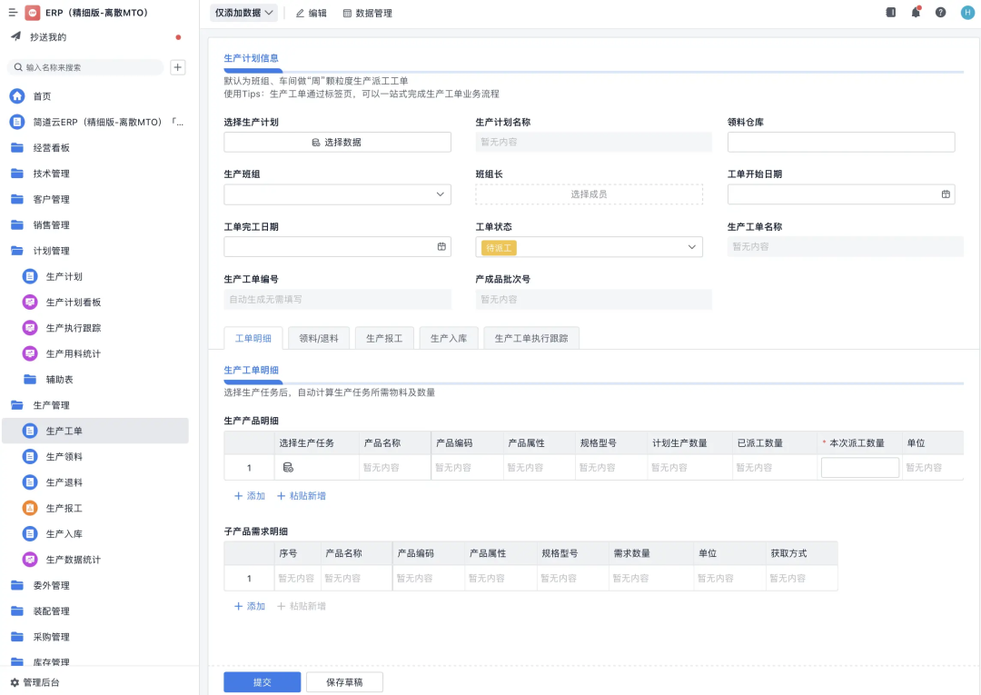Switch to the 生产工单执行跟踪 tab

531,338
